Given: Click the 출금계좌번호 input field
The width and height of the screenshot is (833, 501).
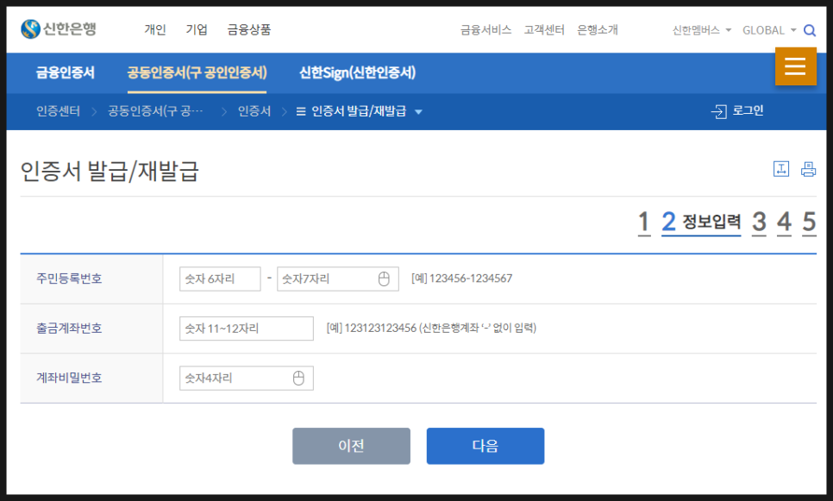Looking at the screenshot, I should click(246, 329).
